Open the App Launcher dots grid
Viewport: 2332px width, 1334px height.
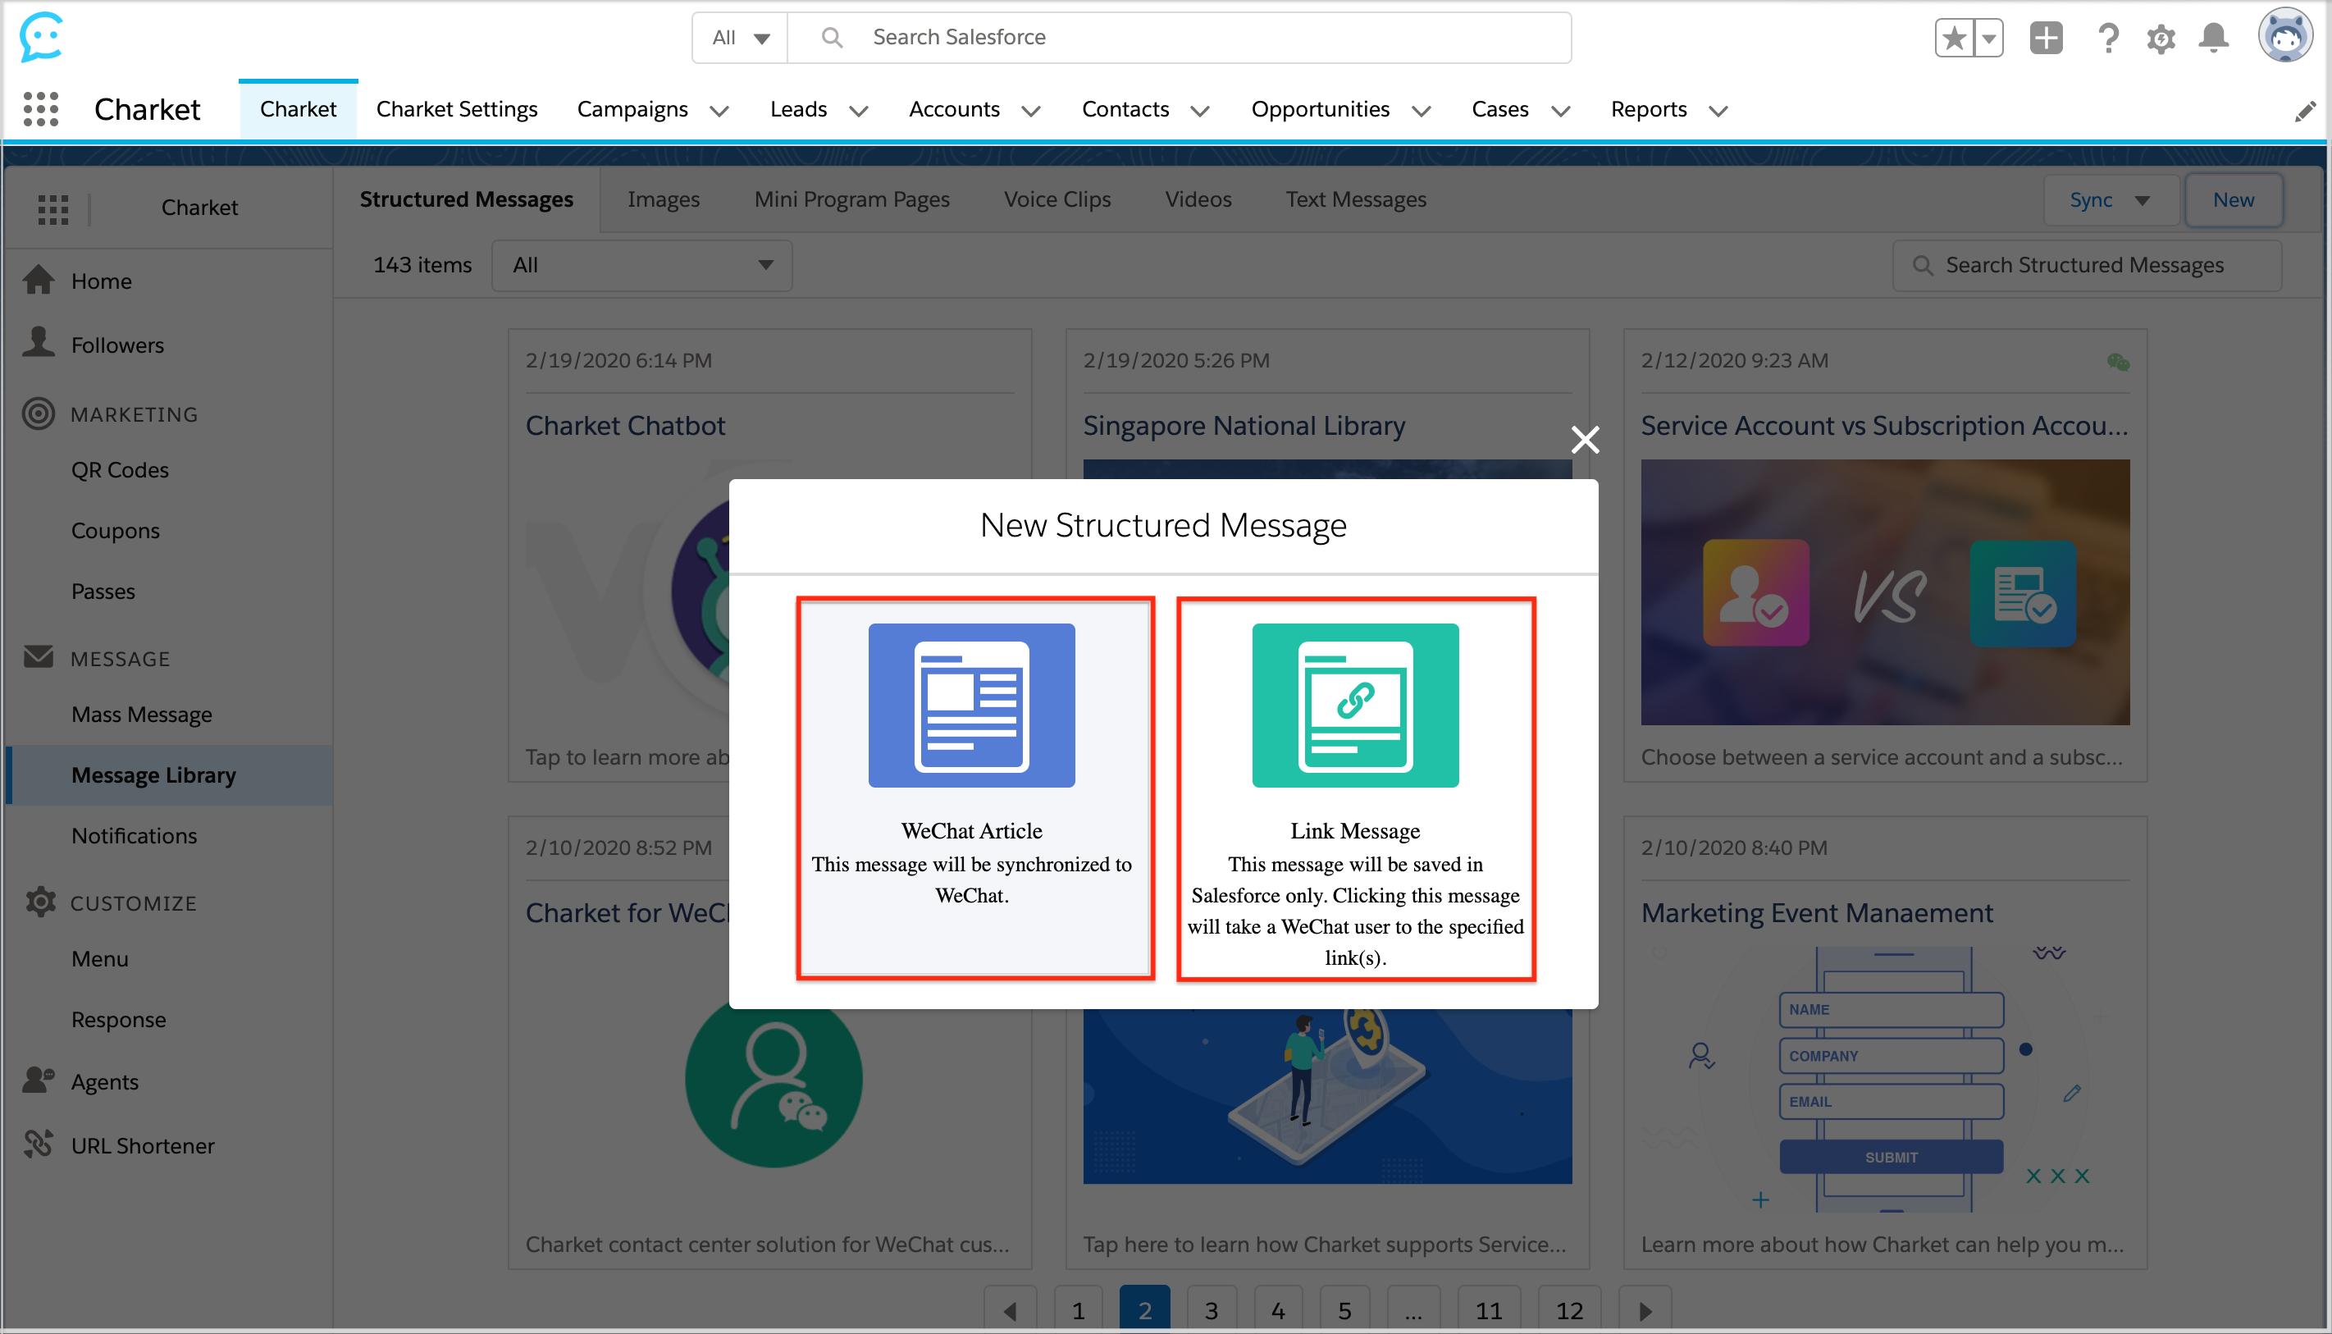point(41,109)
